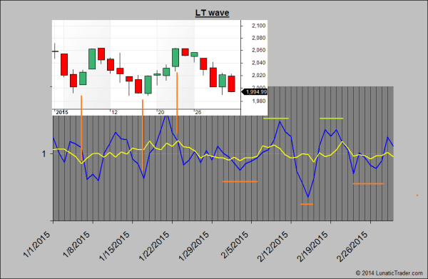
Task: Select the 1/8/2015 date axis label
Action: [77, 244]
